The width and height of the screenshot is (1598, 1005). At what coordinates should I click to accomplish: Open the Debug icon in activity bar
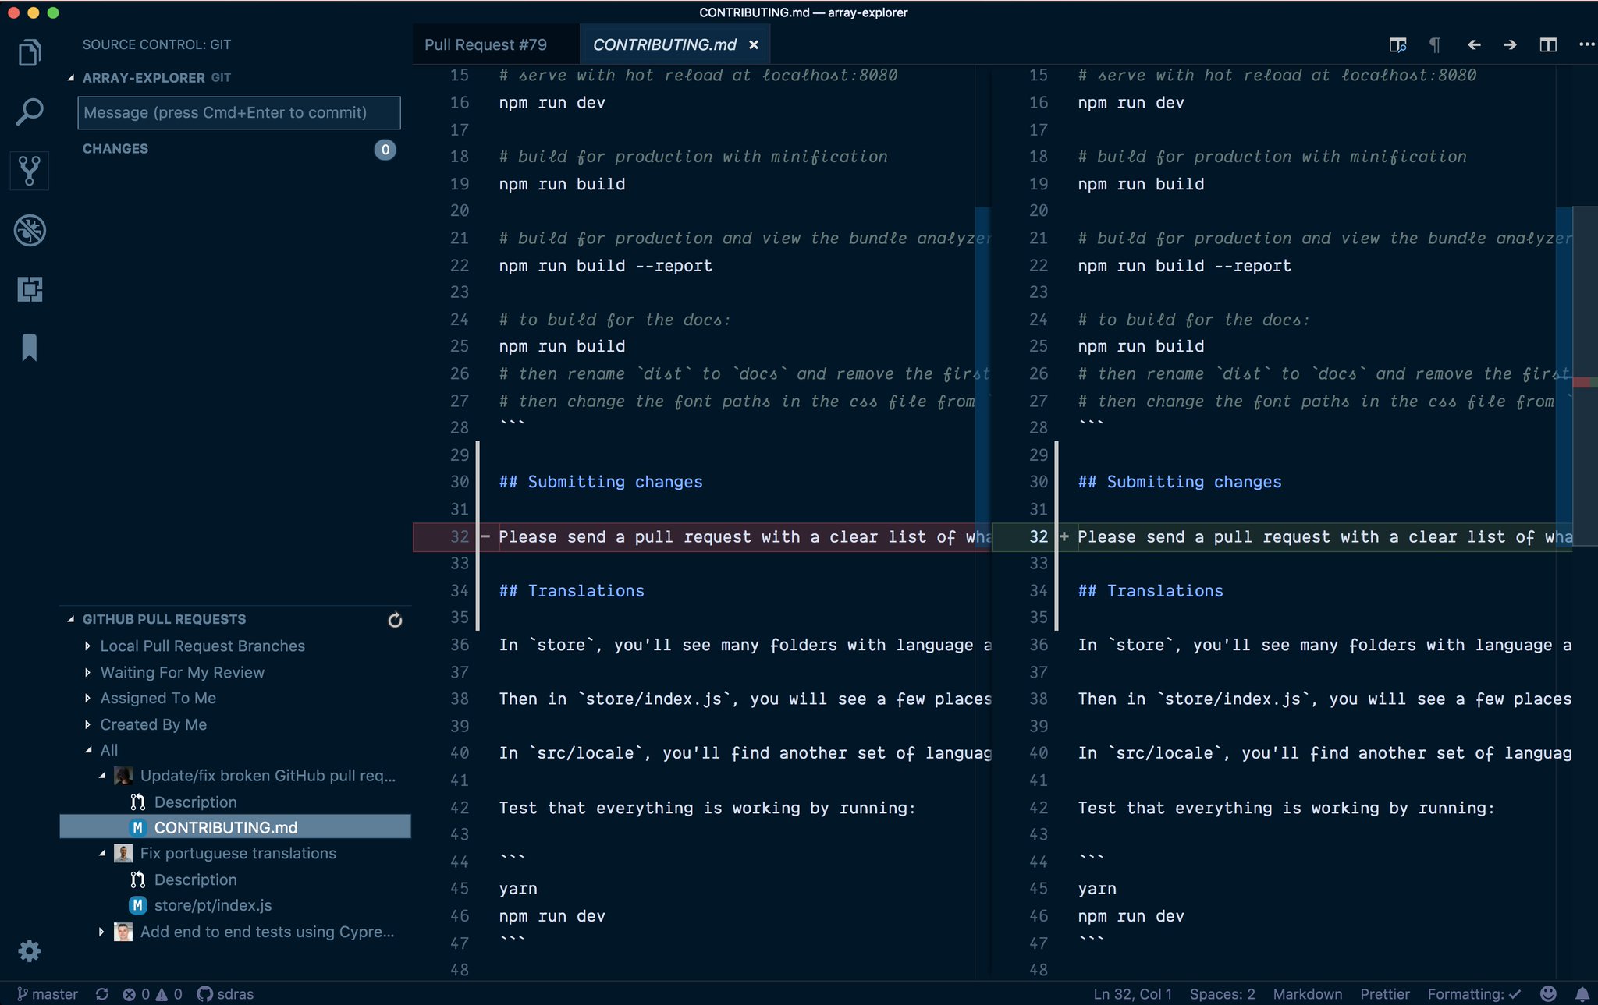[x=30, y=230]
